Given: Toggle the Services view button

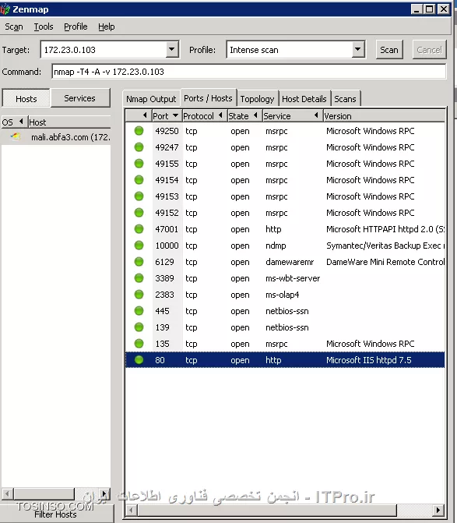Looking at the screenshot, I should coord(79,98).
